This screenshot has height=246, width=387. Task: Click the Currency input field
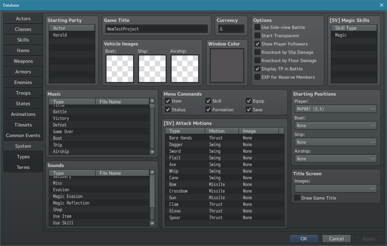click(x=231, y=29)
